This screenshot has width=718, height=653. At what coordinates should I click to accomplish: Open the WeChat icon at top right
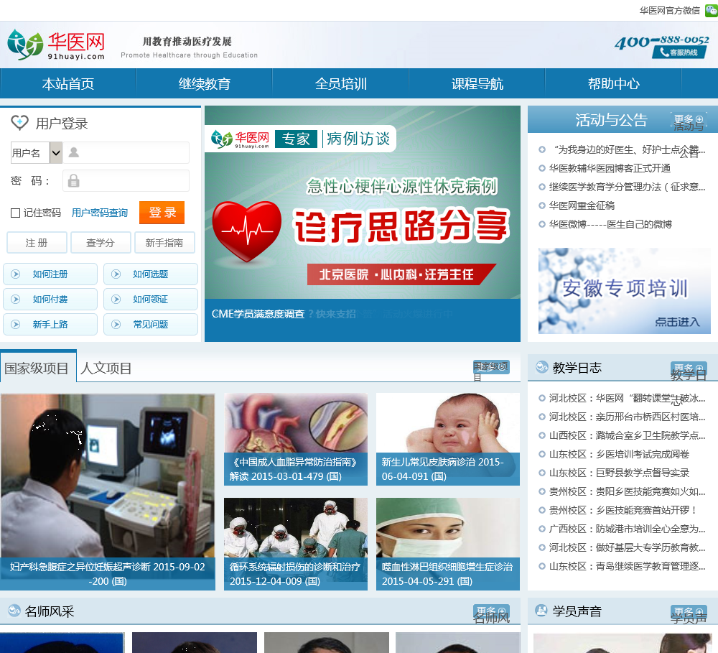711,11
